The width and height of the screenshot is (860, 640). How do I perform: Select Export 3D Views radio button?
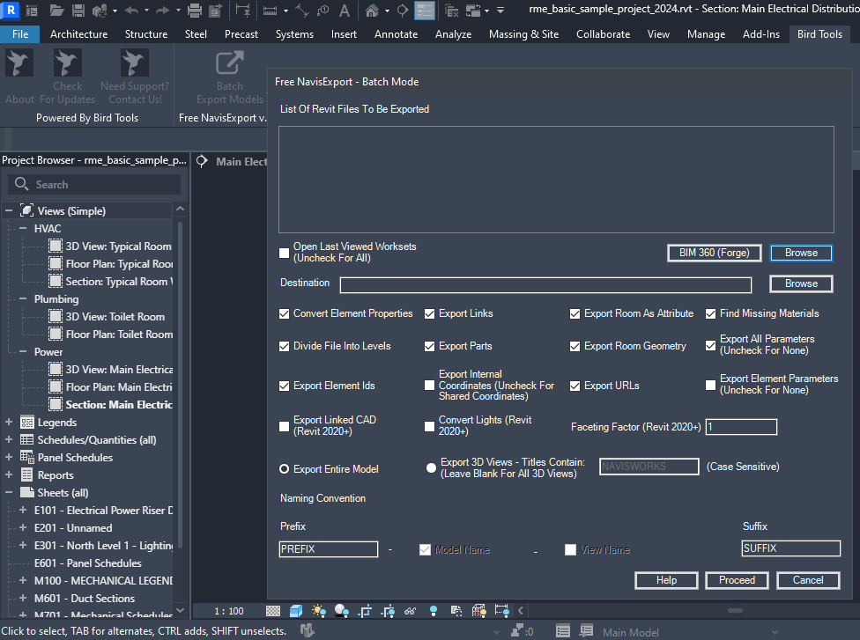[x=431, y=468]
